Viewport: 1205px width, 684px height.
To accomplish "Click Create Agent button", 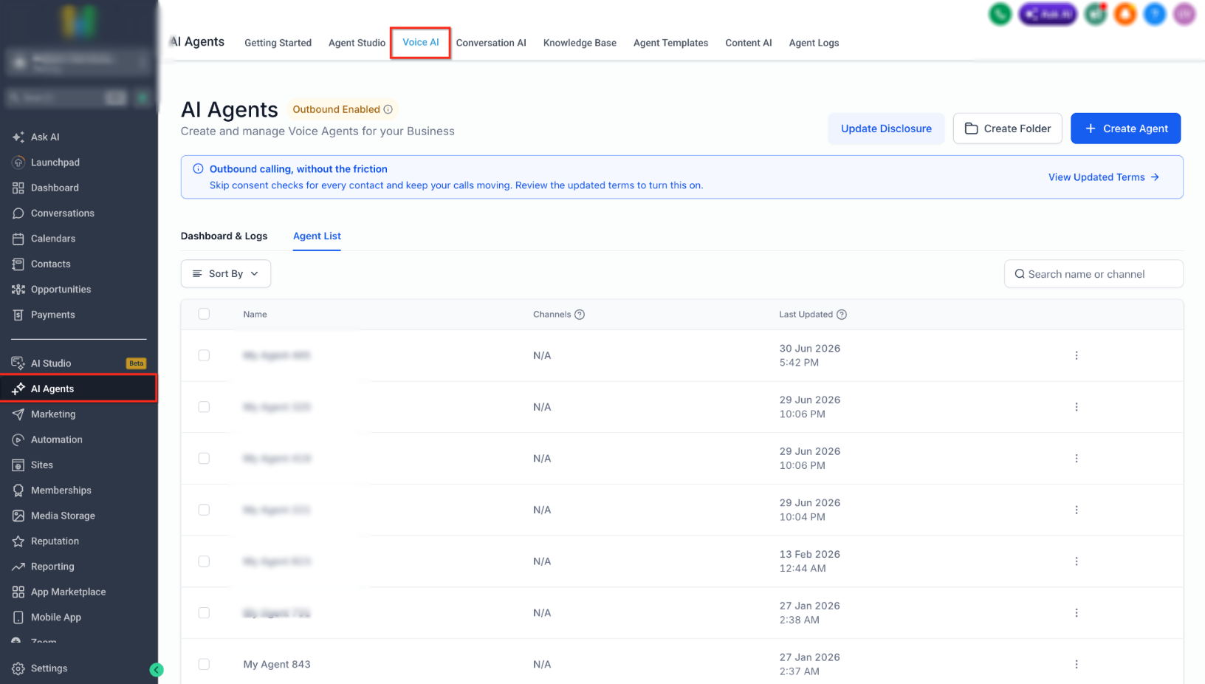I will [1125, 129].
